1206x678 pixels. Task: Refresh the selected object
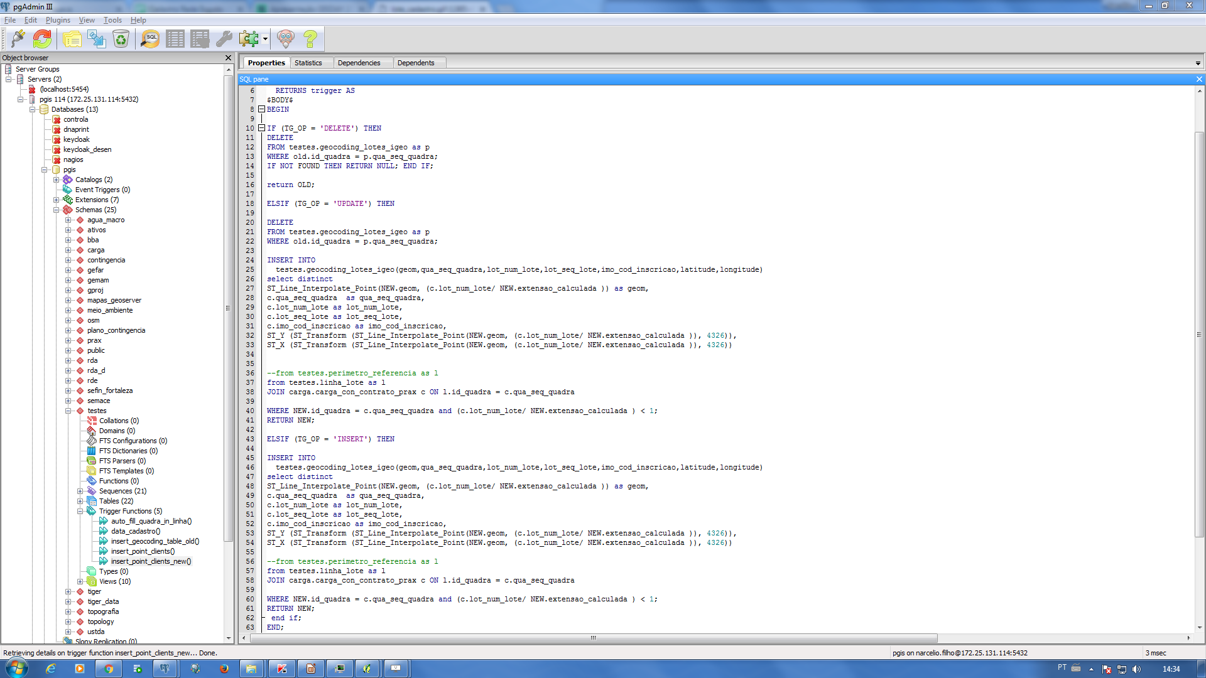coord(42,39)
